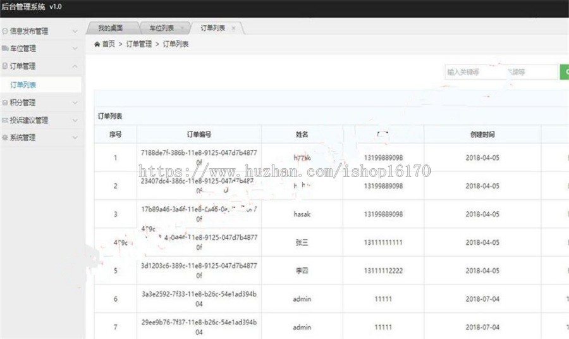Select order number starting 3d1203c6

point(199,271)
